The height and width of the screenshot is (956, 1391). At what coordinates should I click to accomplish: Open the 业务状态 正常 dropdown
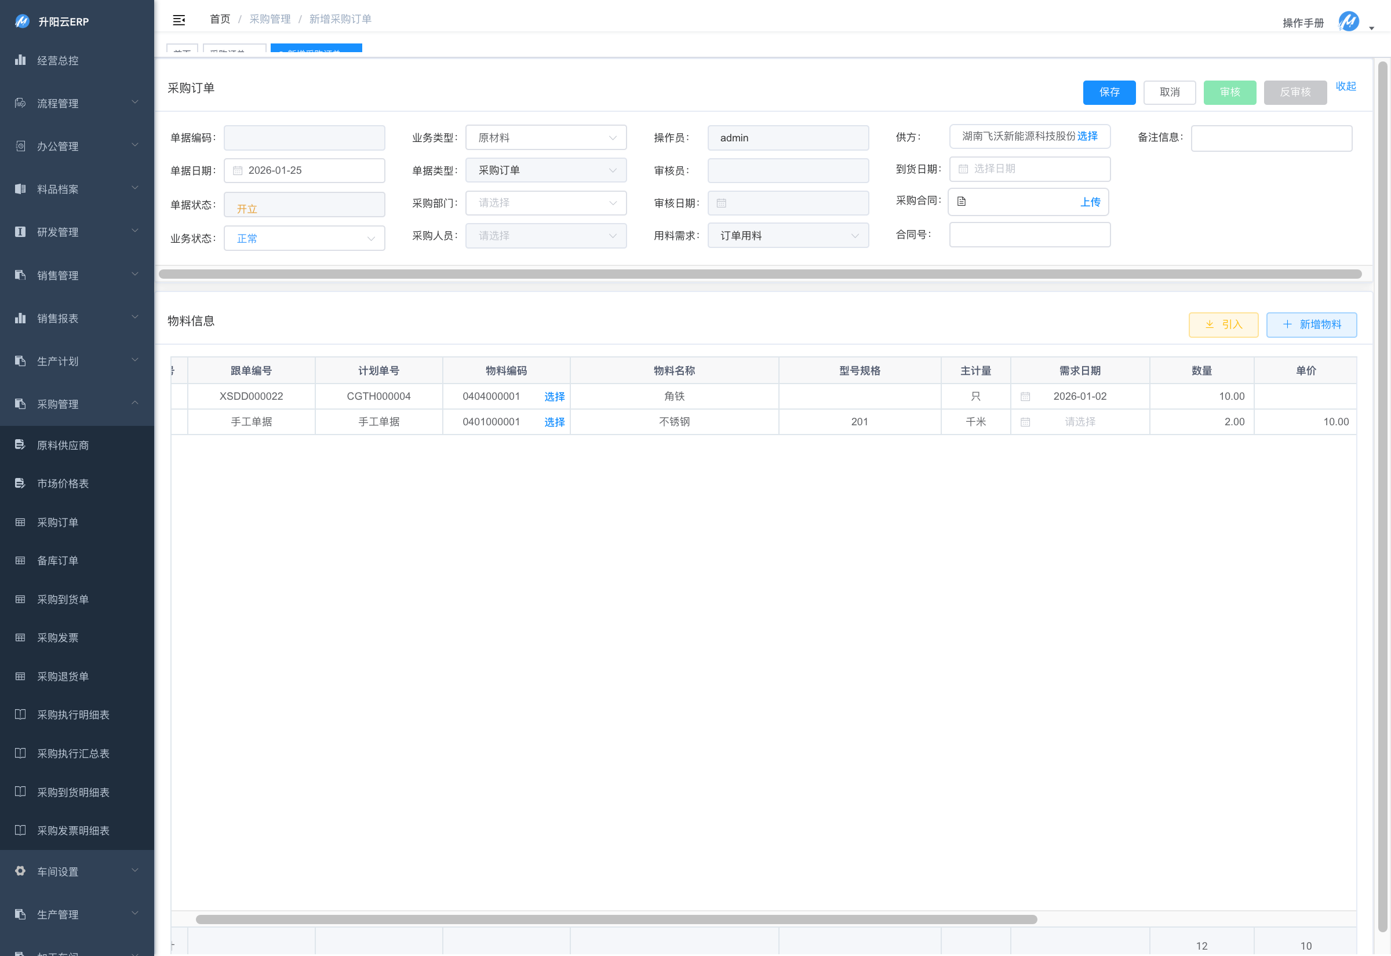pyautogui.click(x=304, y=238)
